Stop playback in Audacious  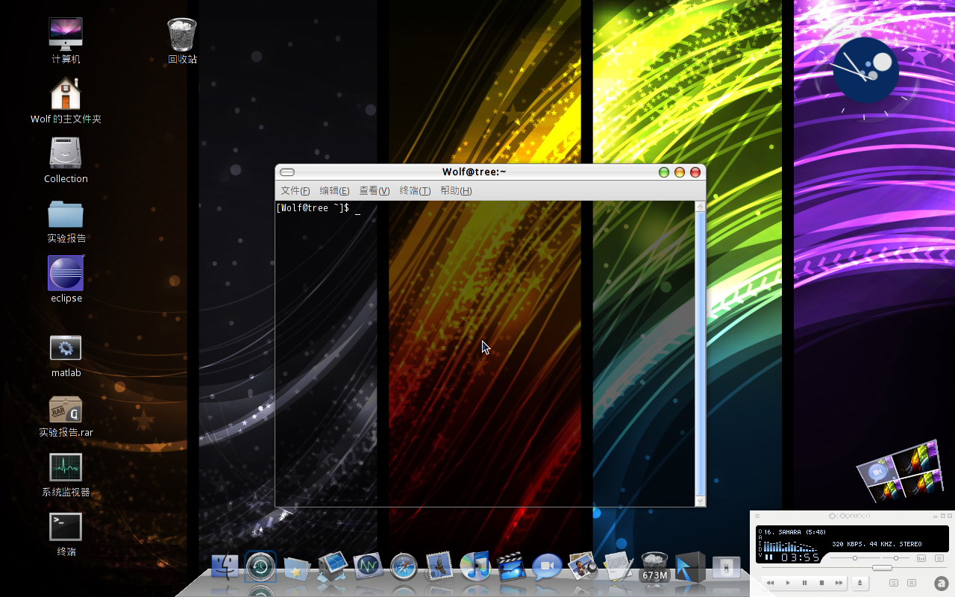821,583
